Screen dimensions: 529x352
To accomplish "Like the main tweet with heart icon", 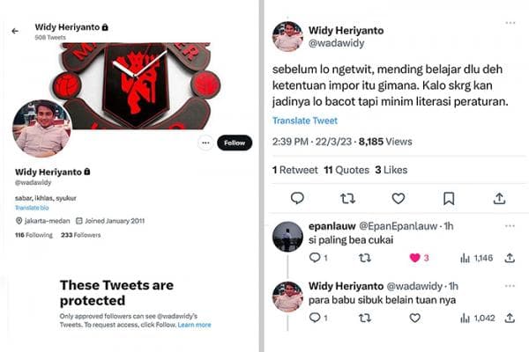I will [x=399, y=199].
